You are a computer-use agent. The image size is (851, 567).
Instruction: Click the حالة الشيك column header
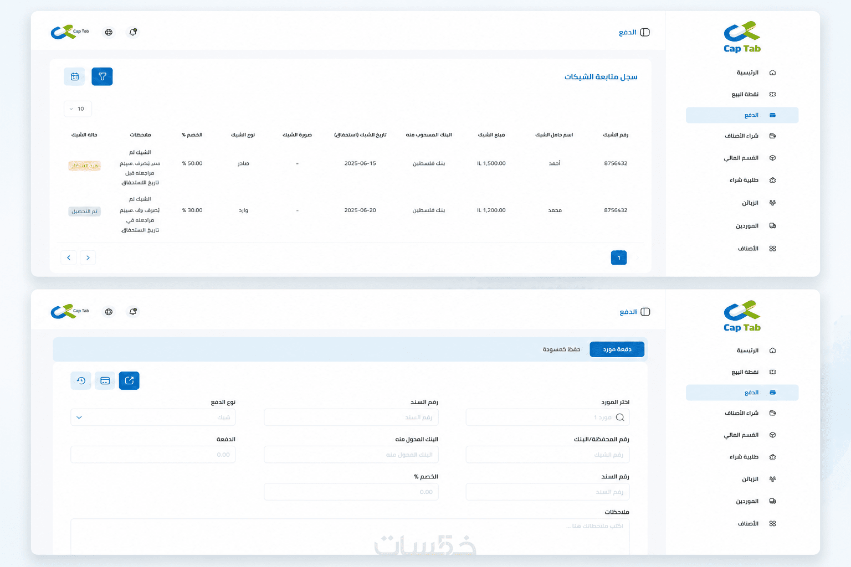point(84,135)
